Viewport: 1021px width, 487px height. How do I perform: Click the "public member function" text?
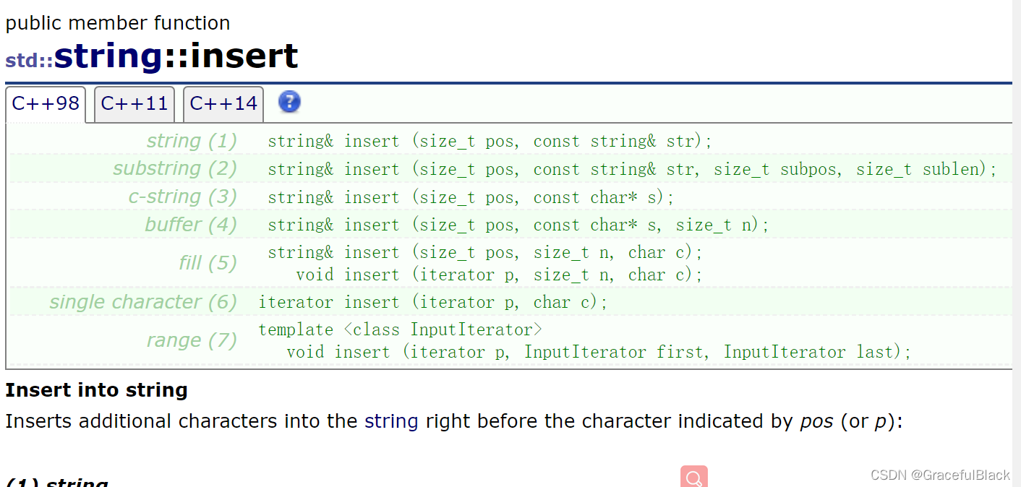point(118,23)
